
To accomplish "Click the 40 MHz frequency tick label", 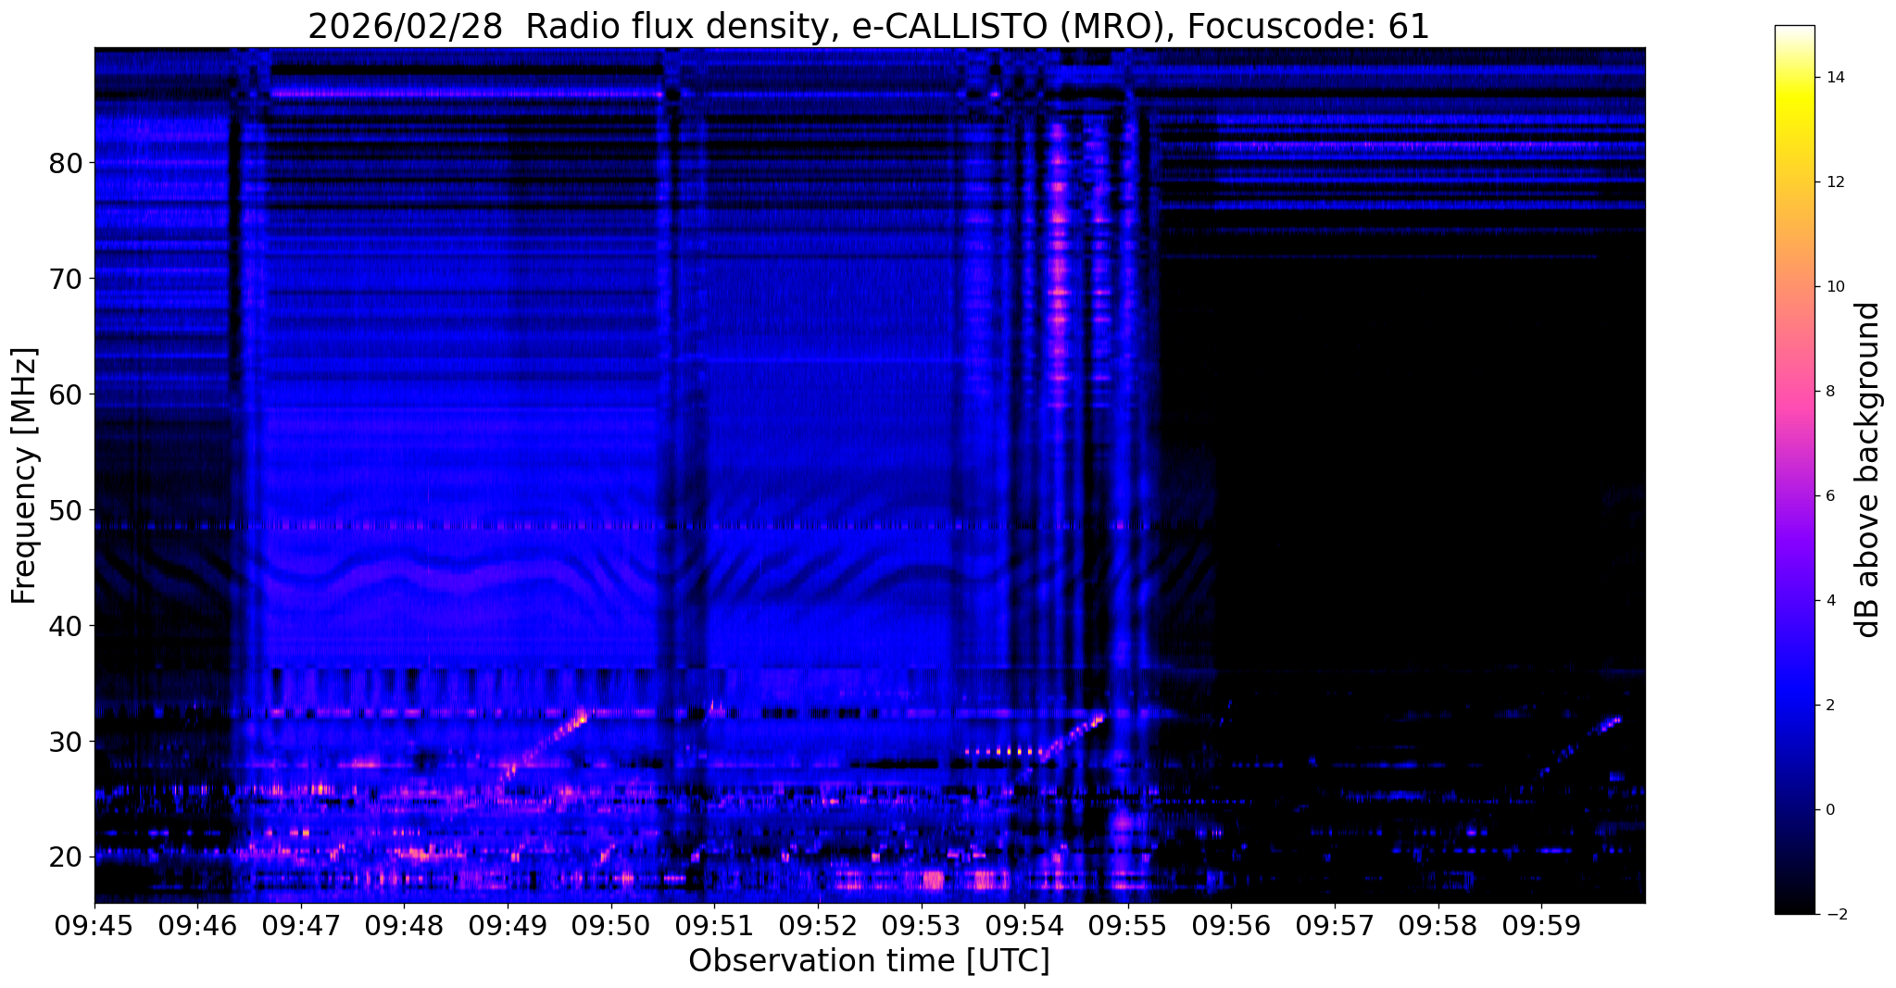I will point(65,626).
